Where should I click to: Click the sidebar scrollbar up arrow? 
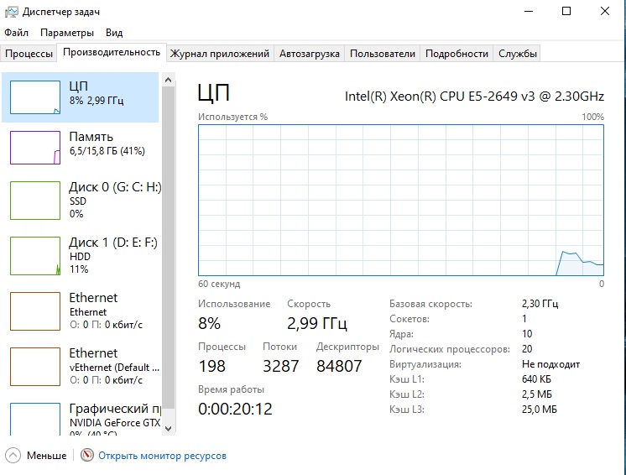[168, 80]
